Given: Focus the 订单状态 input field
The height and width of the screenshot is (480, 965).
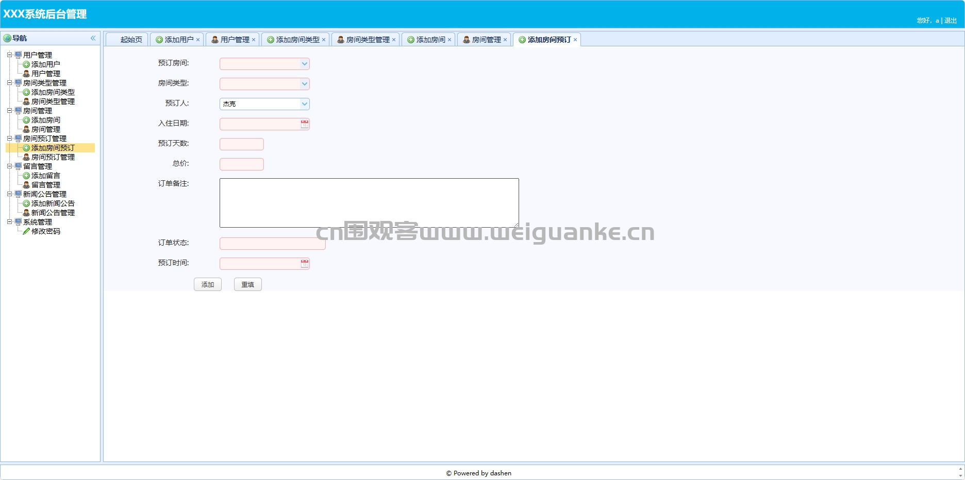Looking at the screenshot, I should [x=273, y=244].
